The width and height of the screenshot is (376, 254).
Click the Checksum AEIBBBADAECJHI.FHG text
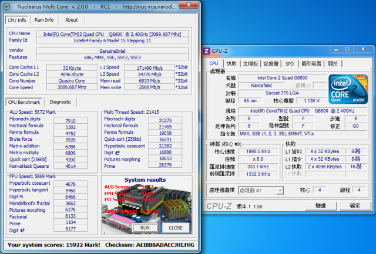pos(150,245)
